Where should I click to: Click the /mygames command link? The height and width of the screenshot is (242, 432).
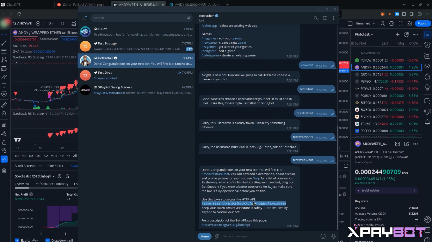(x=209, y=38)
